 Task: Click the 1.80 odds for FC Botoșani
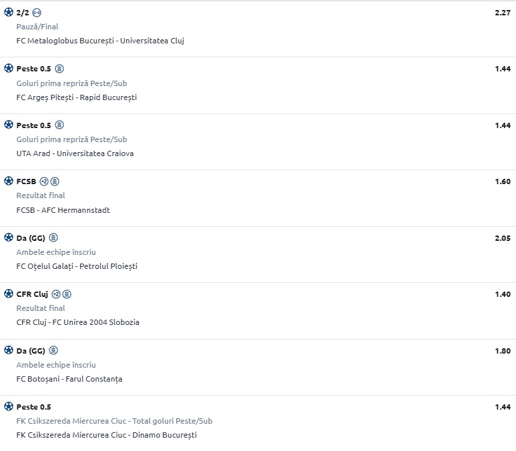[x=503, y=351]
